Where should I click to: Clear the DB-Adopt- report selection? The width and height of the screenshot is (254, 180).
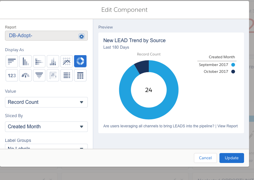(82, 36)
